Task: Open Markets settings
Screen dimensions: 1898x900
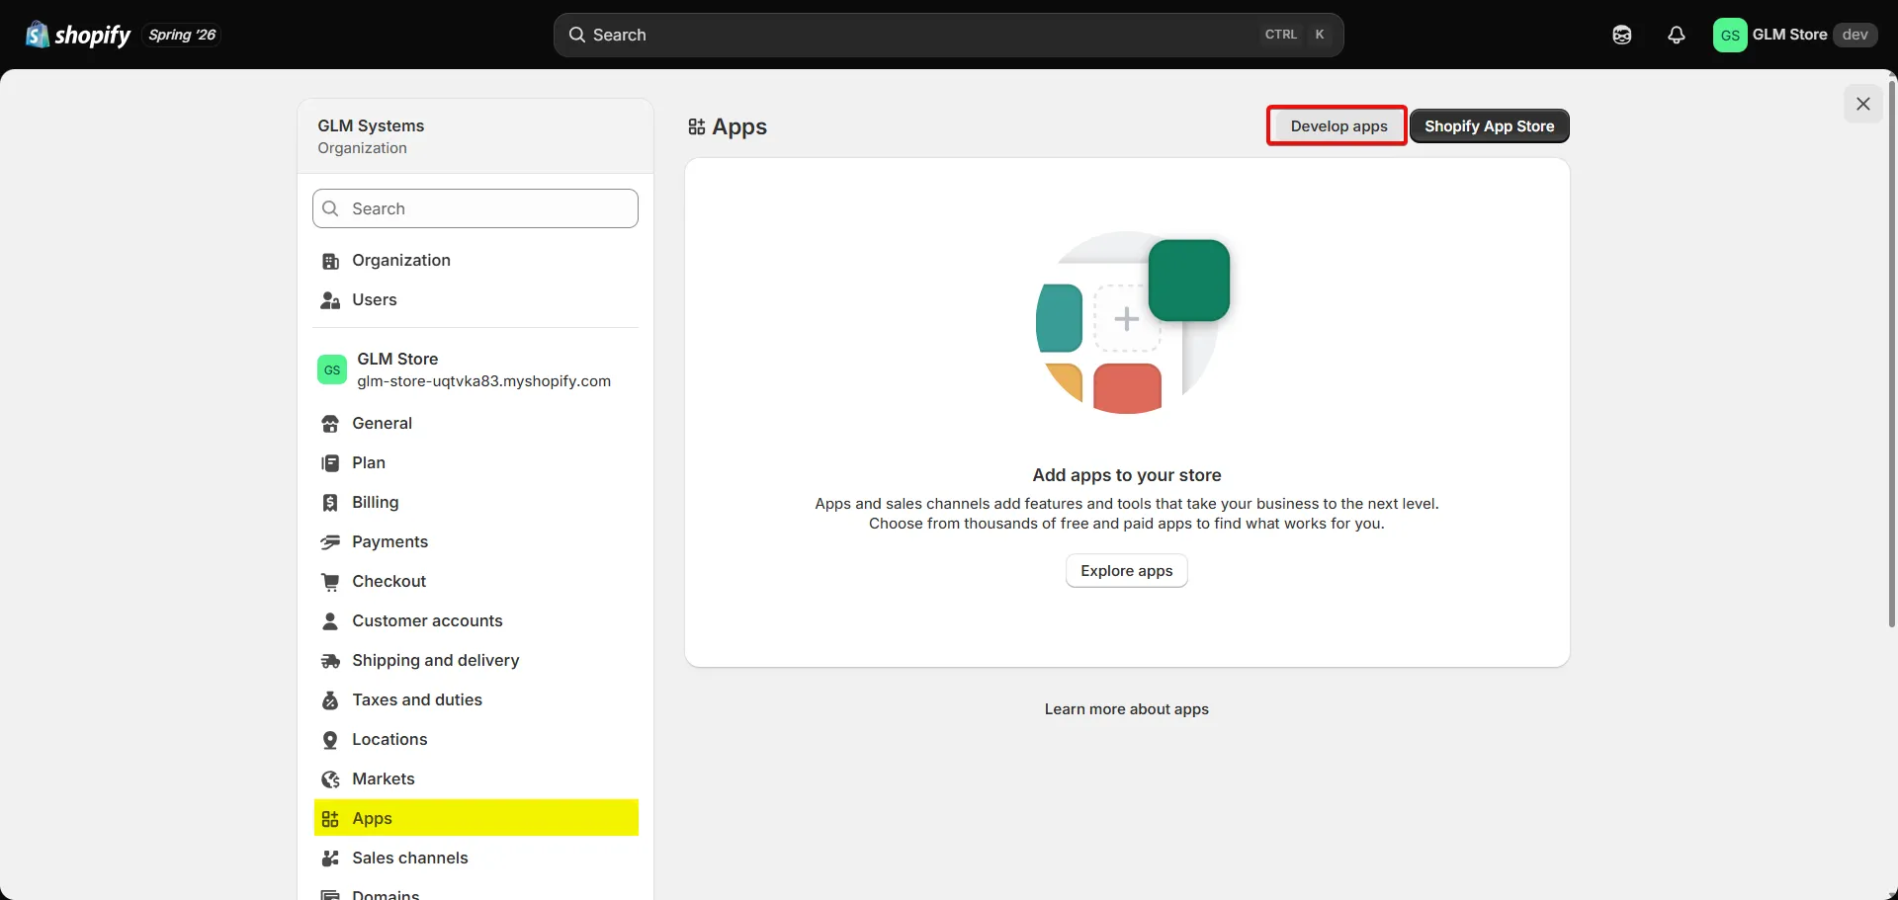Action: 475,778
